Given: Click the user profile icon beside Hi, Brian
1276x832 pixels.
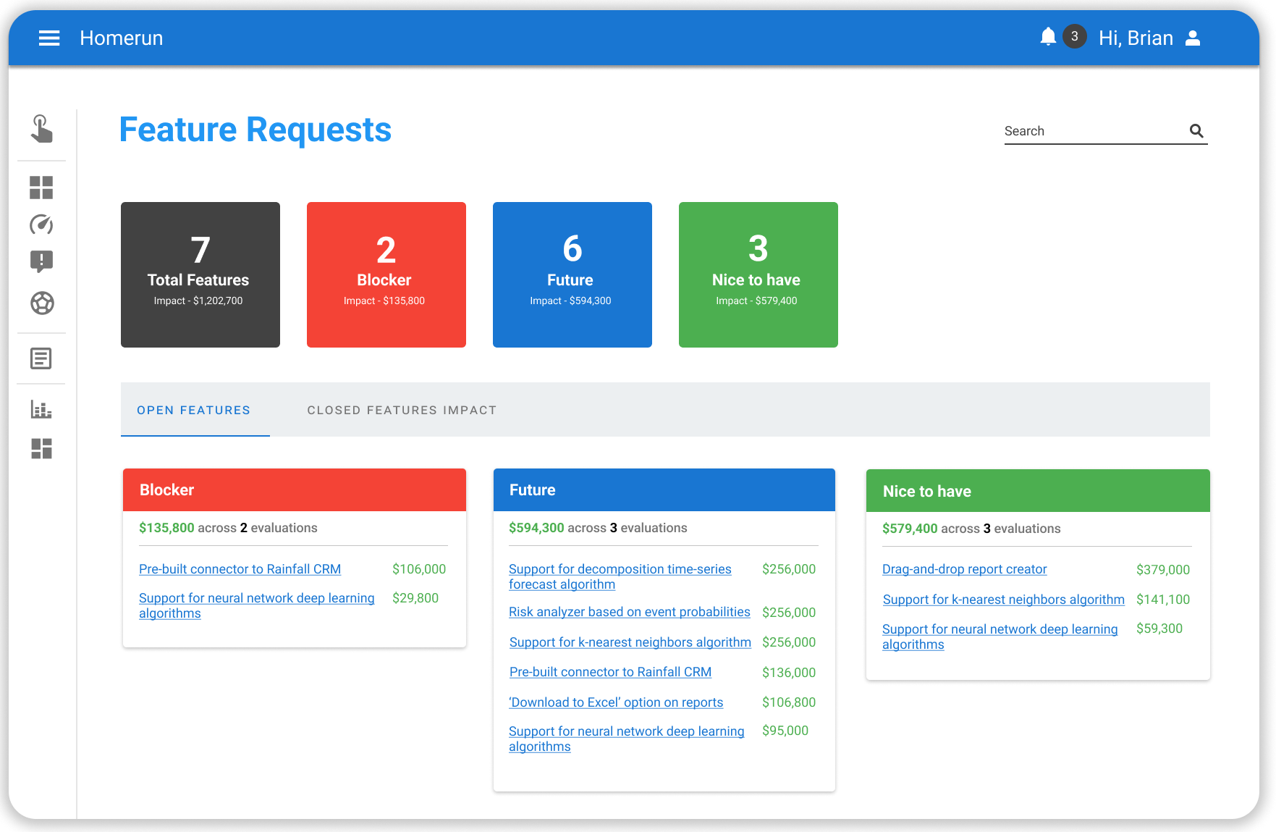Looking at the screenshot, I should (x=1193, y=38).
